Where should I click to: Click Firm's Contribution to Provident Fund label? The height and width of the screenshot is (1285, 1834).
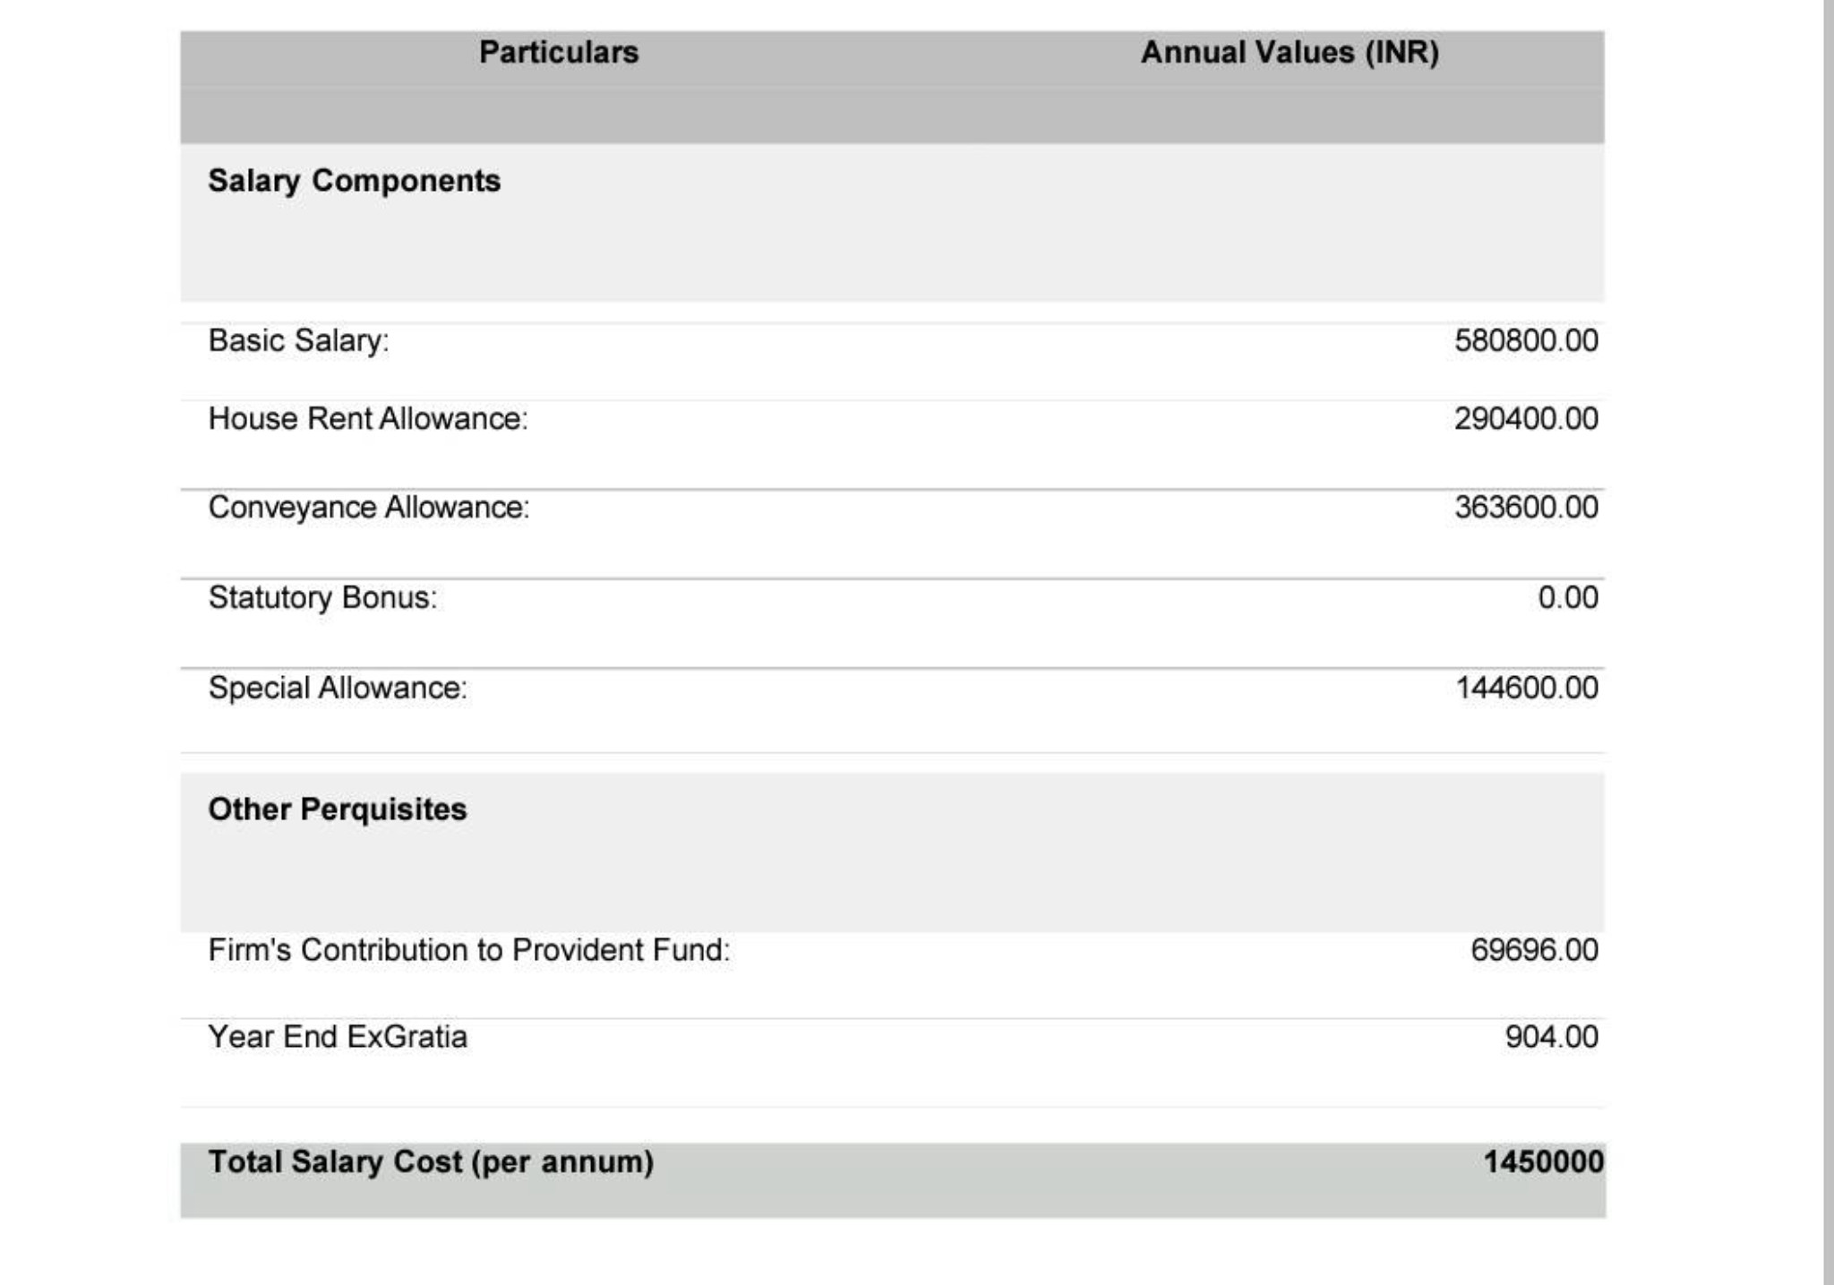tap(469, 950)
